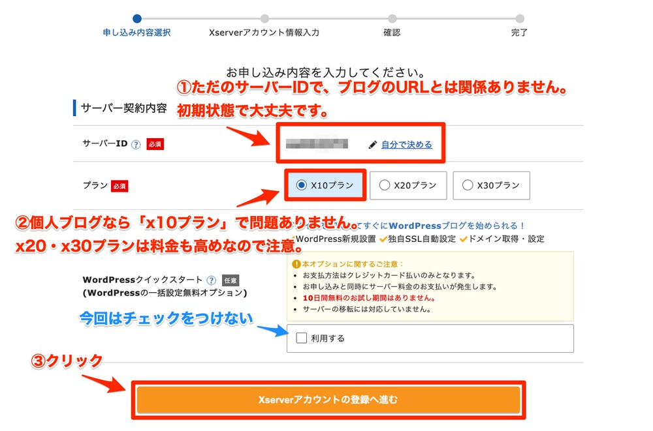This screenshot has width=653, height=431.
Task: Click the (WordPressの一括設定無料オプション) text
Action: tap(165, 293)
